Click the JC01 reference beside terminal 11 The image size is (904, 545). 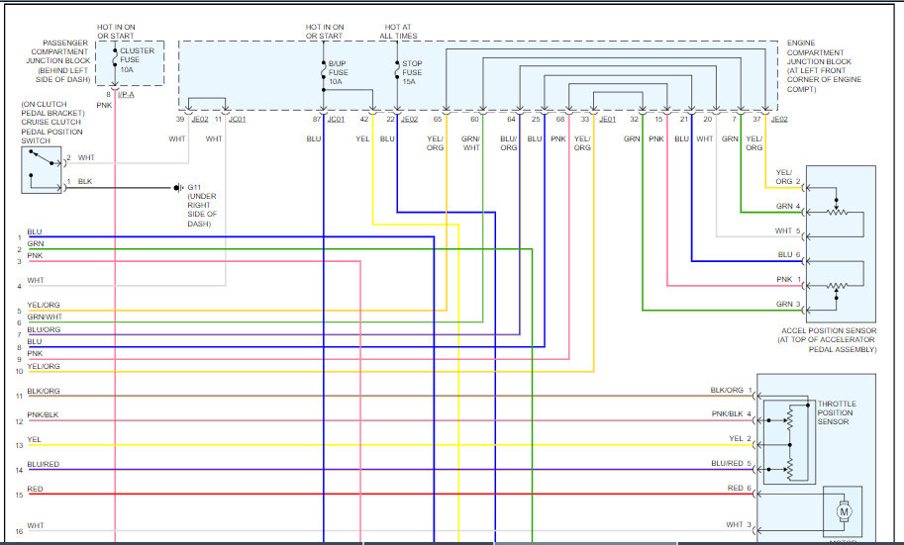click(x=237, y=120)
